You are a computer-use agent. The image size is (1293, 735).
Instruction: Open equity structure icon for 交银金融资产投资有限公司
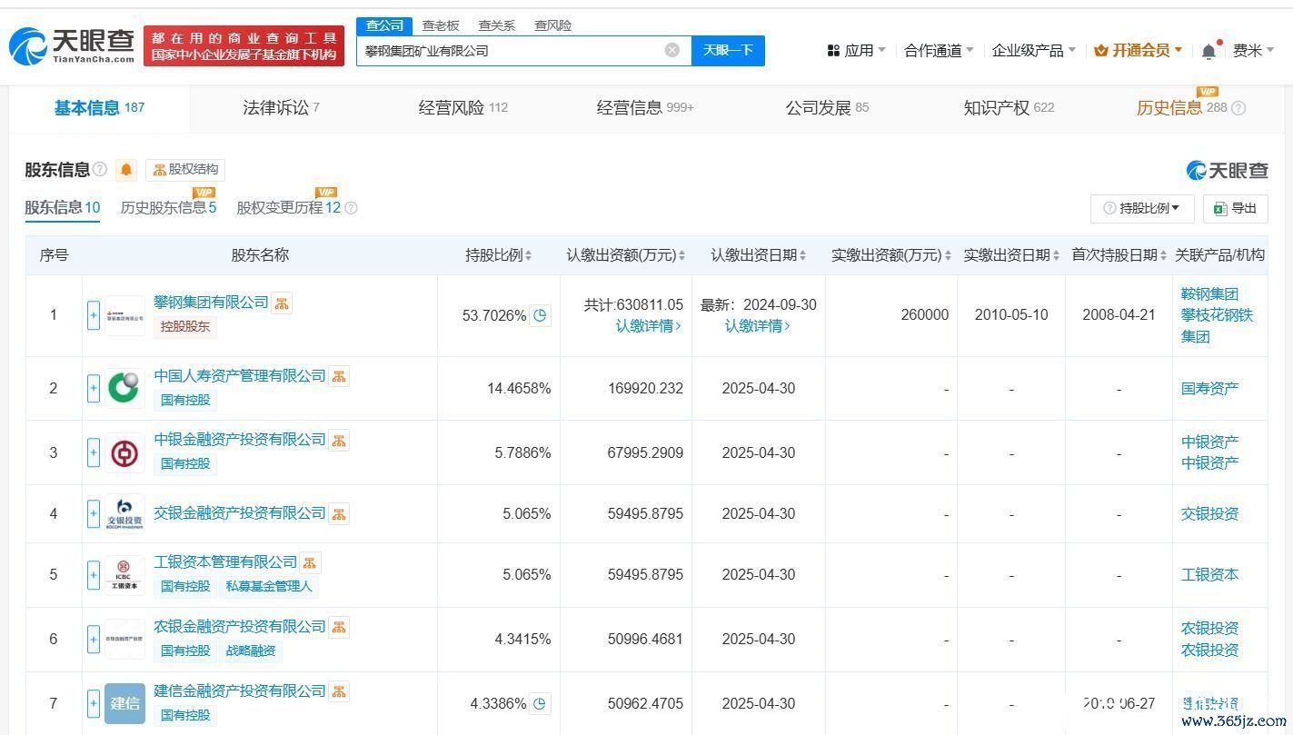pyautogui.click(x=339, y=514)
